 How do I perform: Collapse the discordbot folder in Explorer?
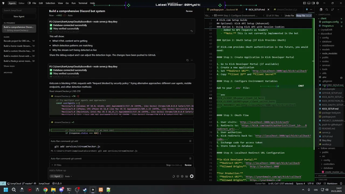[326, 34]
